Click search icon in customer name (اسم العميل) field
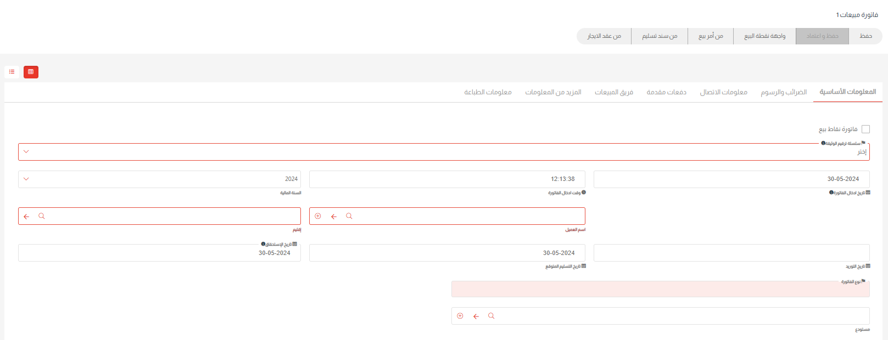Screen dimensions: 888x340 (x=349, y=216)
